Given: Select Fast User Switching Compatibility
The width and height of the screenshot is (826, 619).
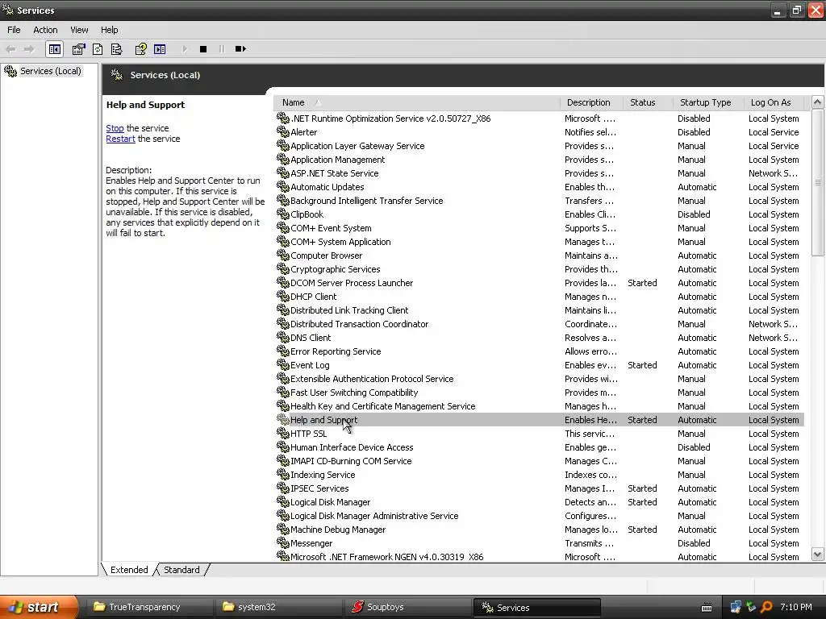Looking at the screenshot, I should [538, 393].
